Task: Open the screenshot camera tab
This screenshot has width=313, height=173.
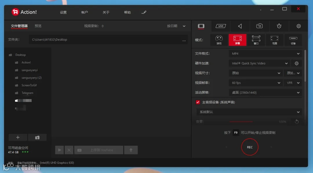Action: [259, 26]
